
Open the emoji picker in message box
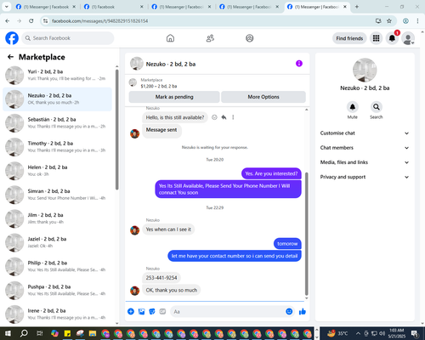(x=289, y=312)
